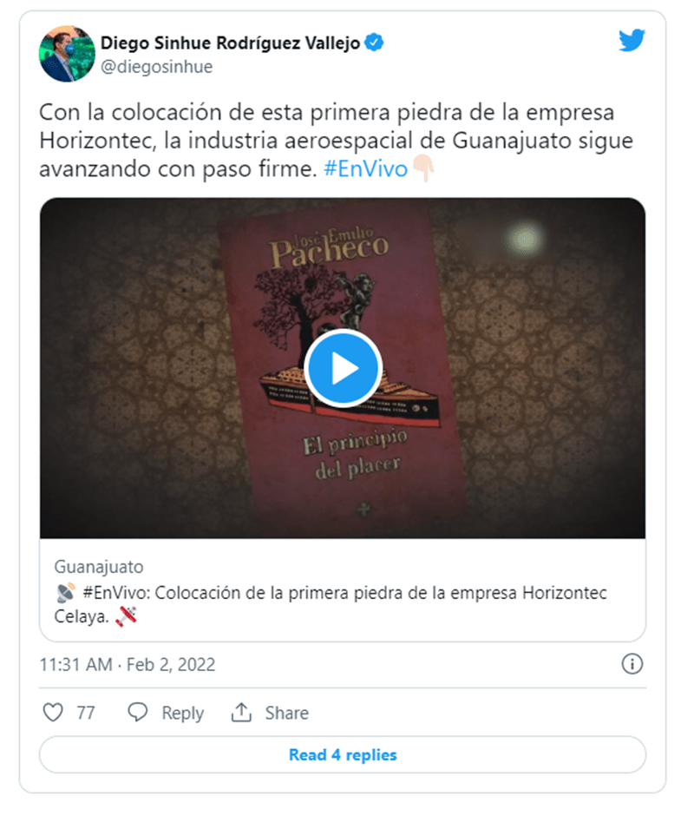This screenshot has width=694, height=816.
Task: Click the Twitter bird logo icon
Action: (x=632, y=41)
